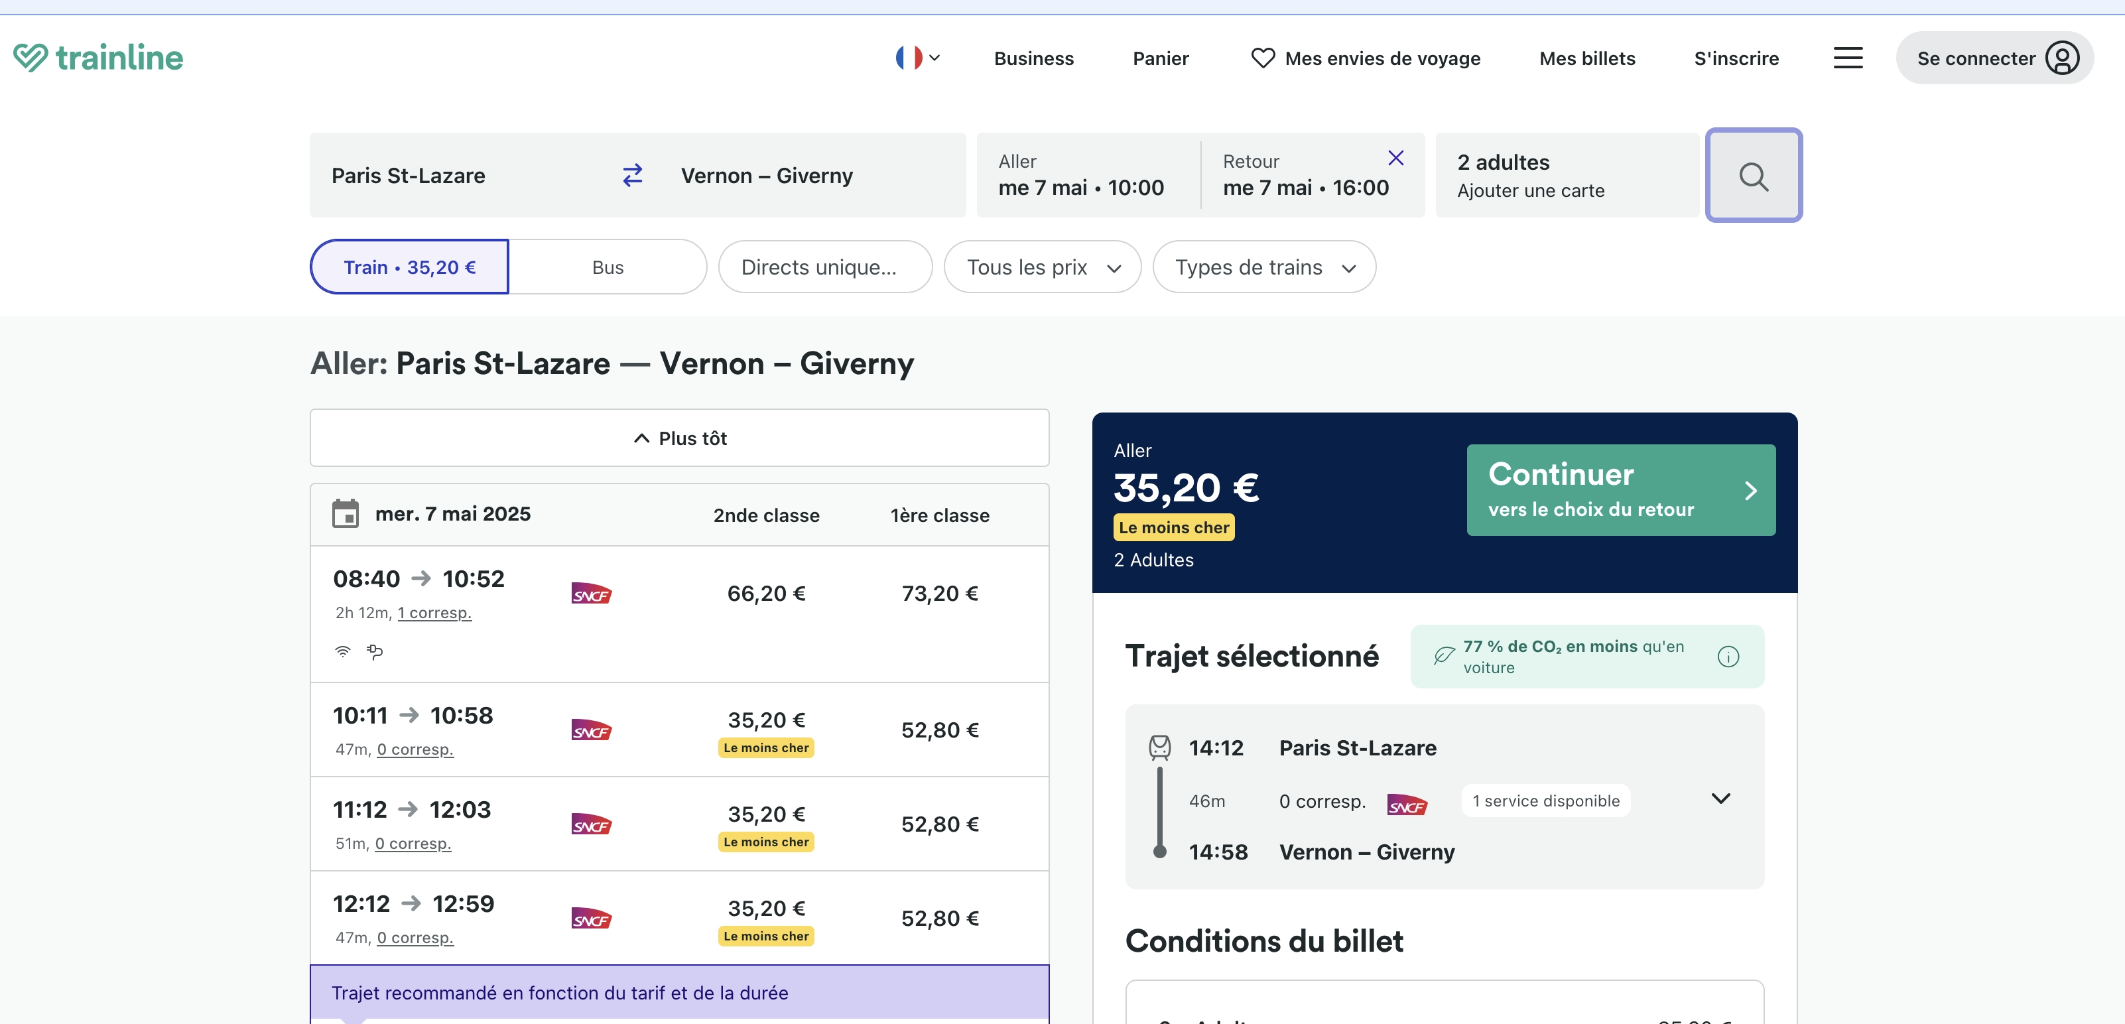Screen dimensions: 2125x1024
Task: Click the search magnifier button
Action: 1754,175
